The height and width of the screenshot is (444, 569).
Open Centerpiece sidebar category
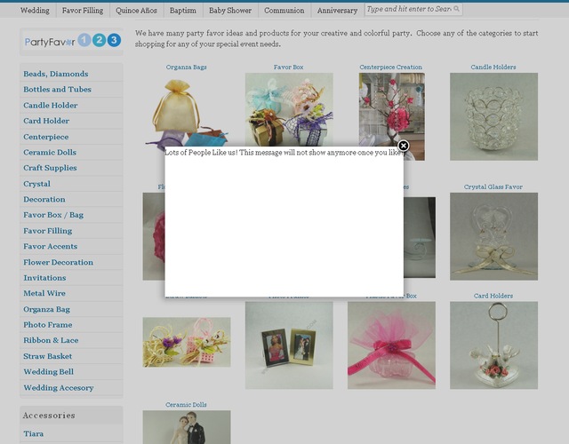45,137
